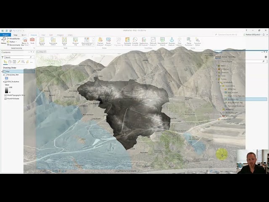Screen dimensions: 269x202
Task: Click the StudyArea_15km blue symbol swatch
Action: [x=7, y=78]
